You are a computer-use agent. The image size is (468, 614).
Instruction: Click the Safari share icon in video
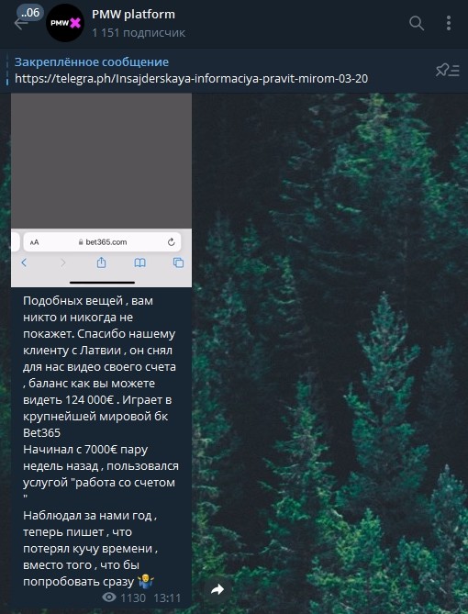pyautogui.click(x=102, y=262)
